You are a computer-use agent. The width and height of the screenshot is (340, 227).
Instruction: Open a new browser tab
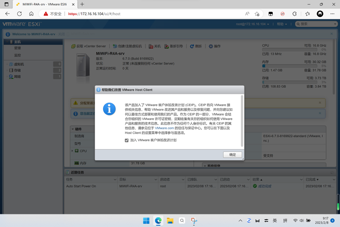82,4
